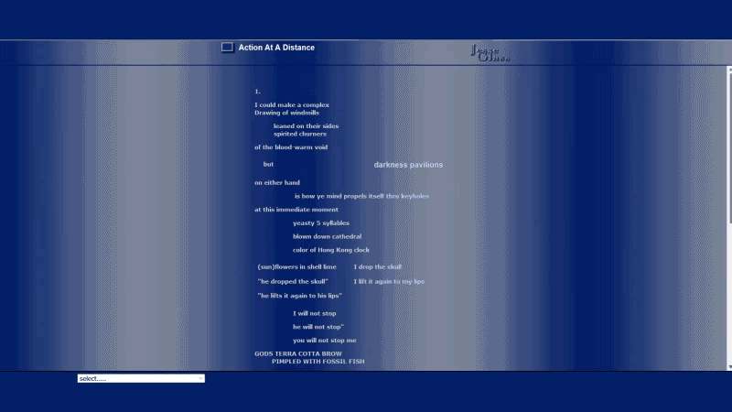This screenshot has width=732, height=412.
Task: Click the vertical scrollbar thumb
Action: tap(728, 146)
